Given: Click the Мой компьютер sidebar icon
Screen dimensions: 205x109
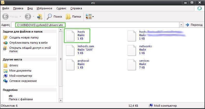Looking at the screenshot, I should click(5, 76).
